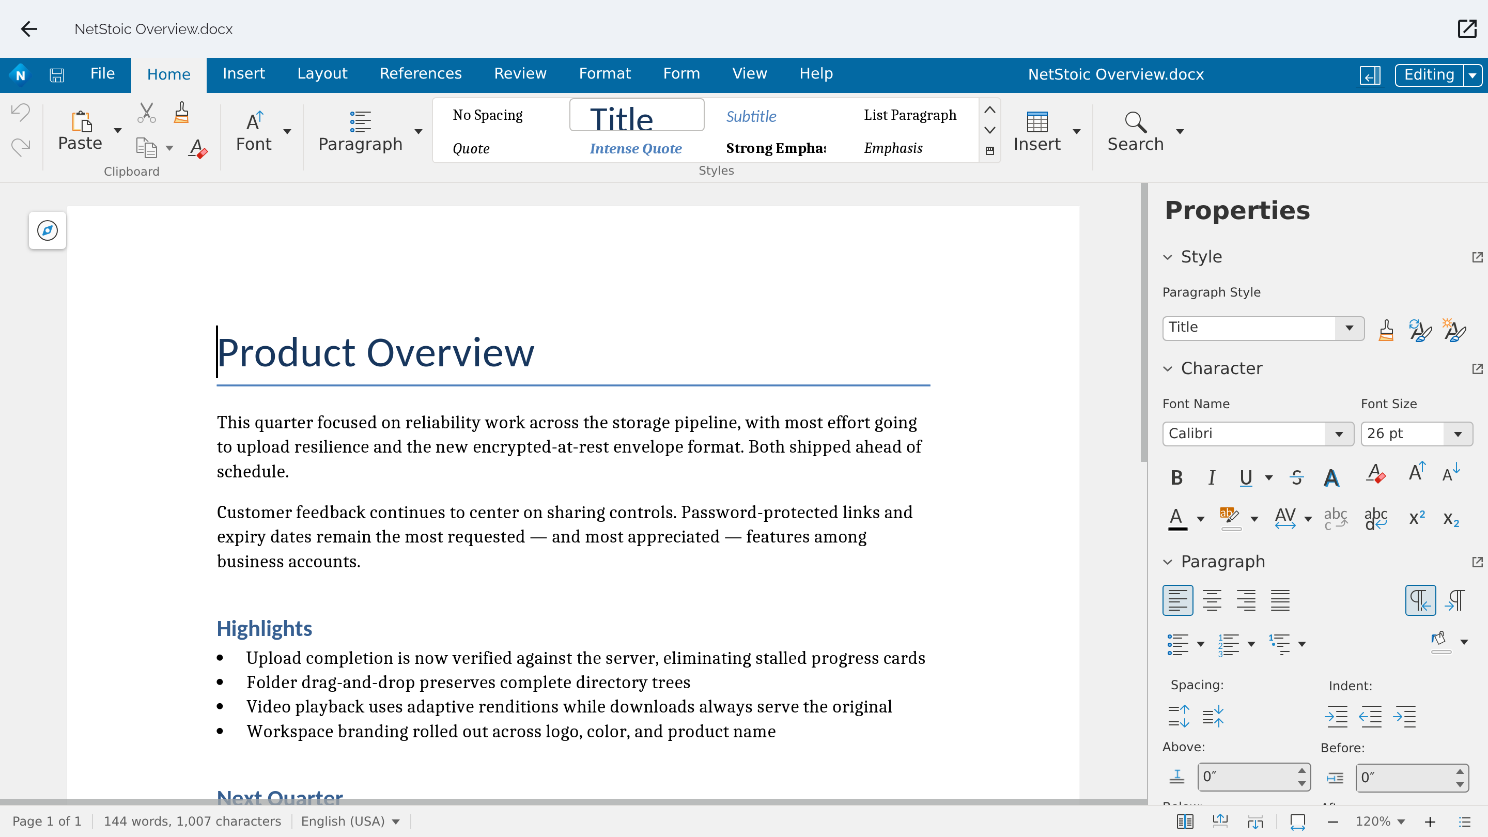Apply the Intense Quote style
Viewport: 1488px width, 837px height.
tap(636, 148)
